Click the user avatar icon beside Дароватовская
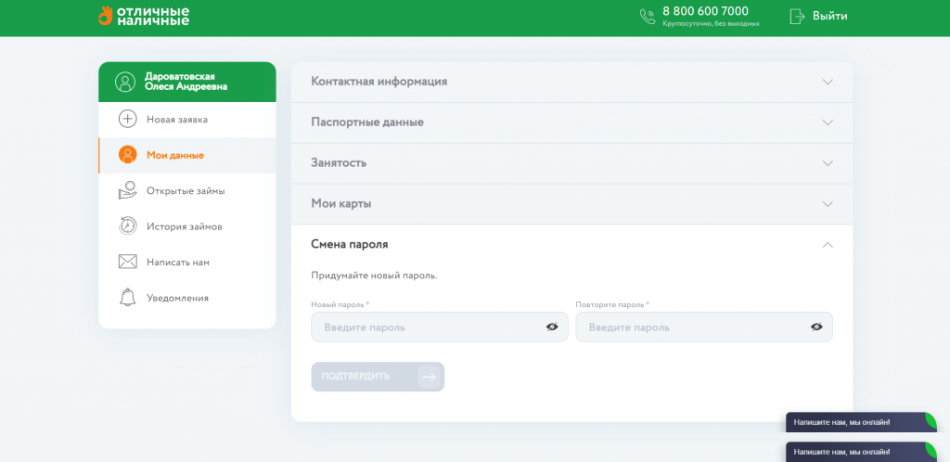 (125, 82)
